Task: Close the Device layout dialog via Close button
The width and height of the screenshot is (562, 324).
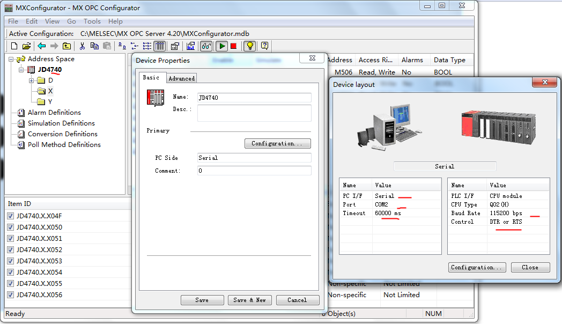Action: [530, 267]
